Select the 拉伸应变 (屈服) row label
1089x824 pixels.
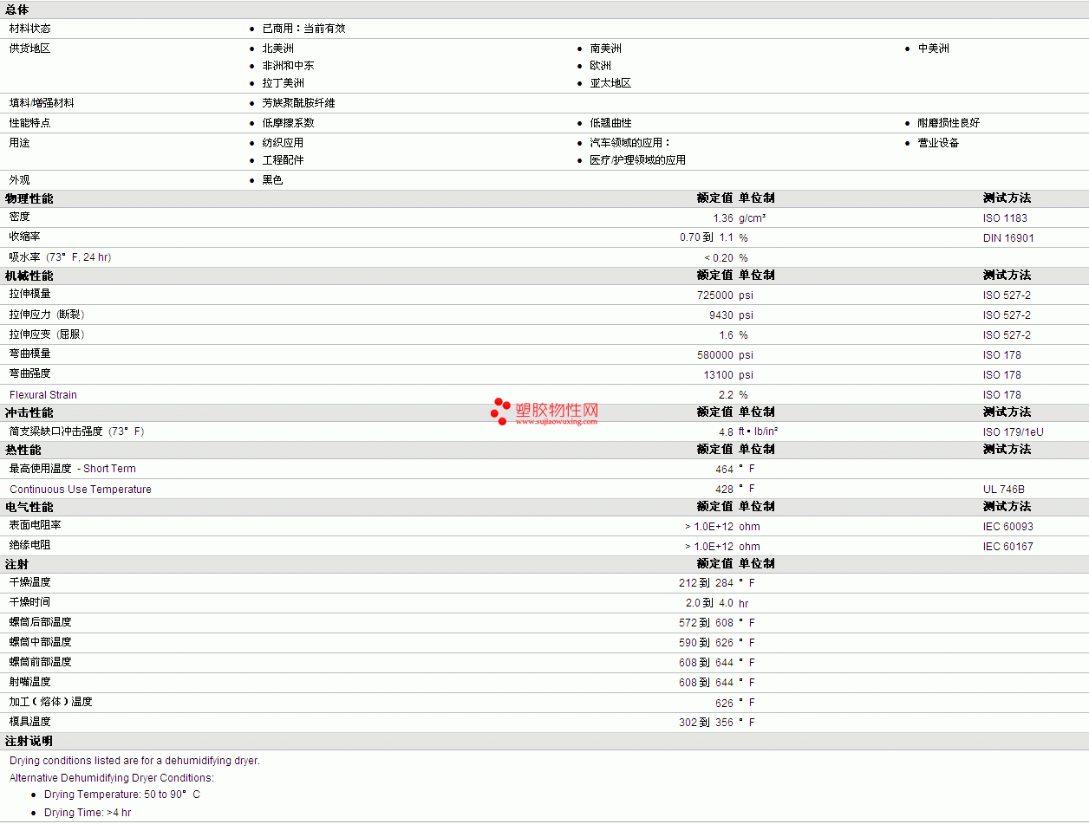[x=48, y=334]
